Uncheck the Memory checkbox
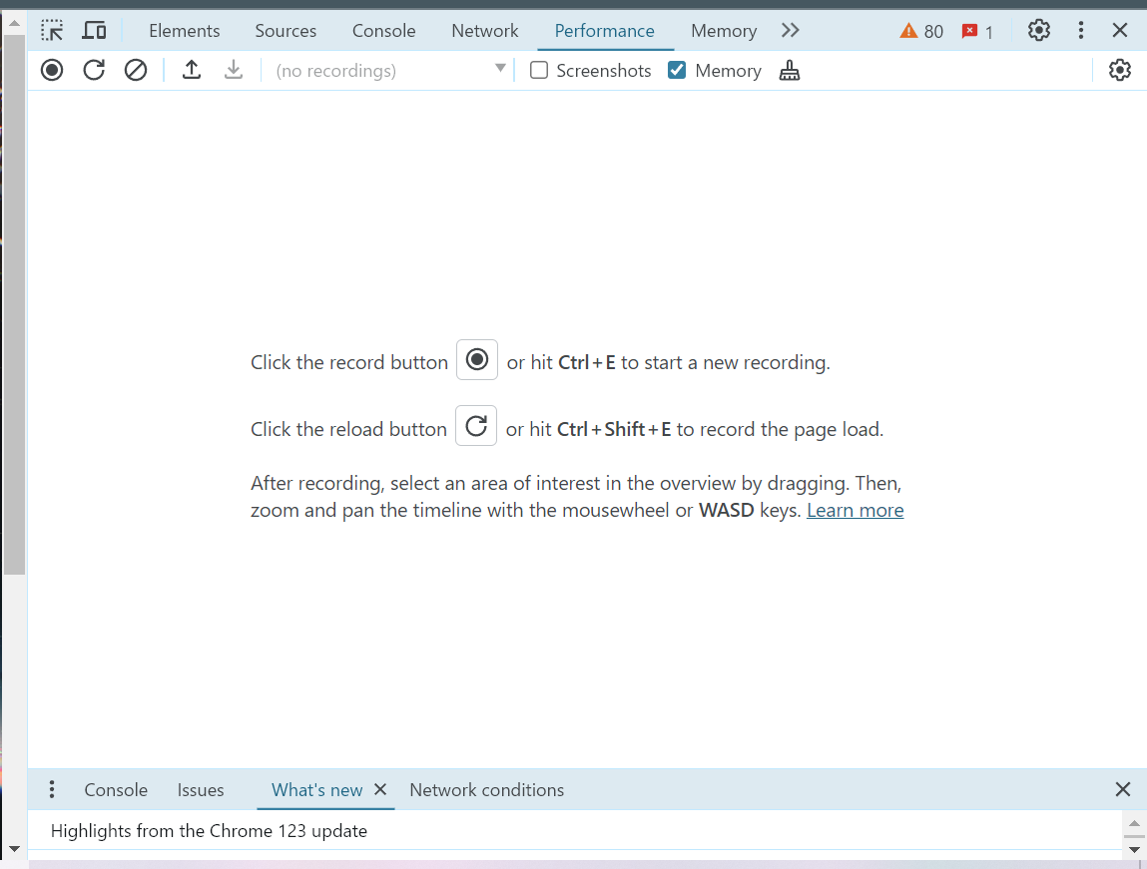 pyautogui.click(x=678, y=71)
